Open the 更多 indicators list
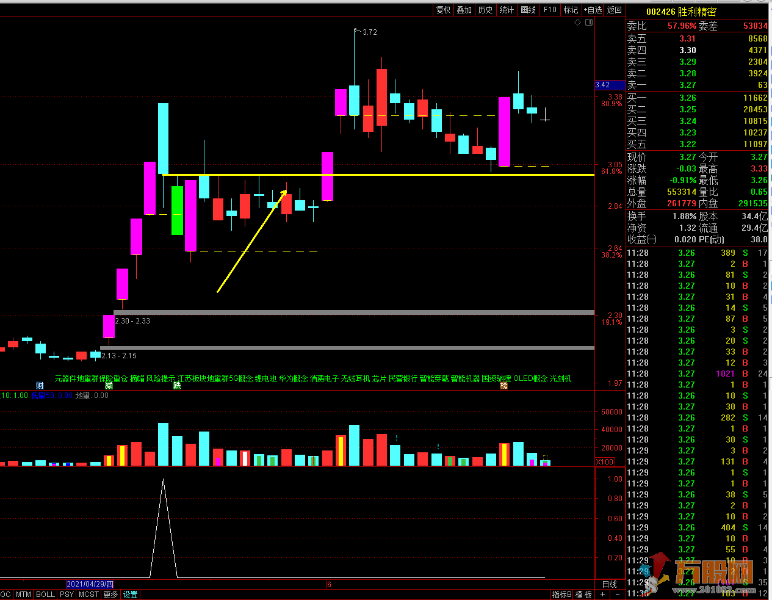 point(110,595)
